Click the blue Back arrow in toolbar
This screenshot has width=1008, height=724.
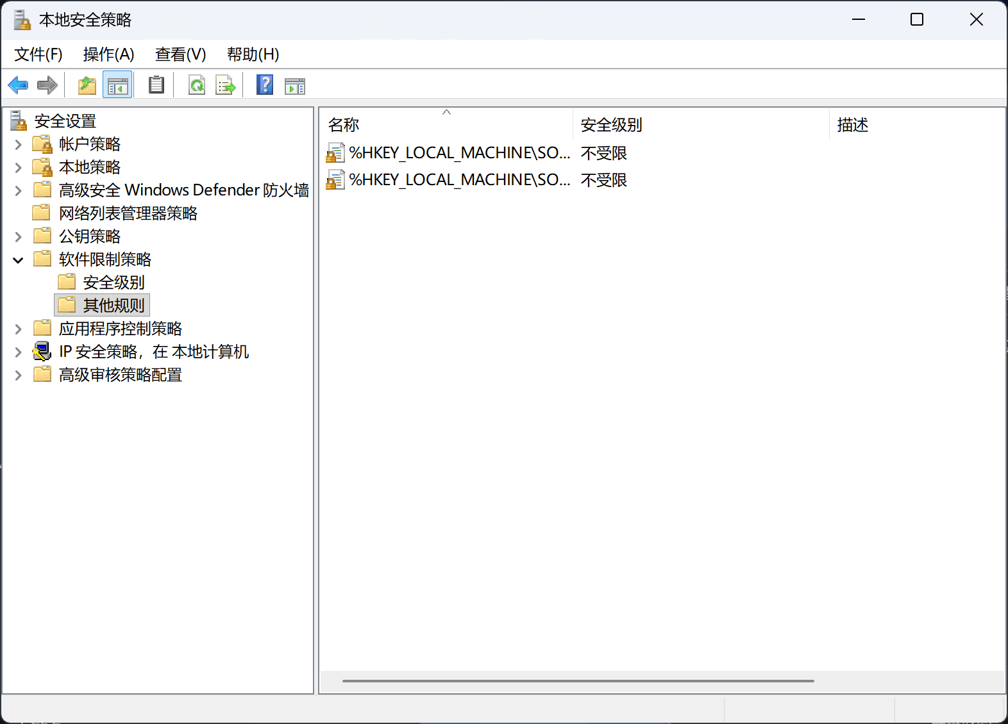(18, 85)
